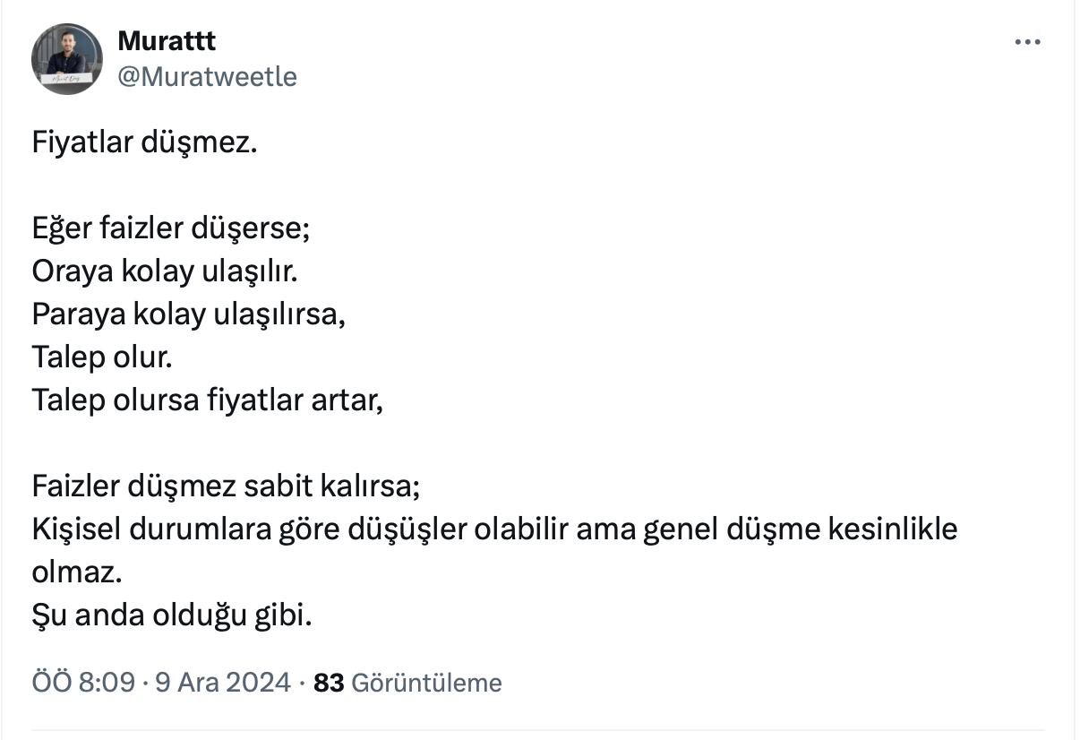This screenshot has height=740, width=1080.
Task: Click Murattt's profile avatar photo
Action: [x=66, y=58]
